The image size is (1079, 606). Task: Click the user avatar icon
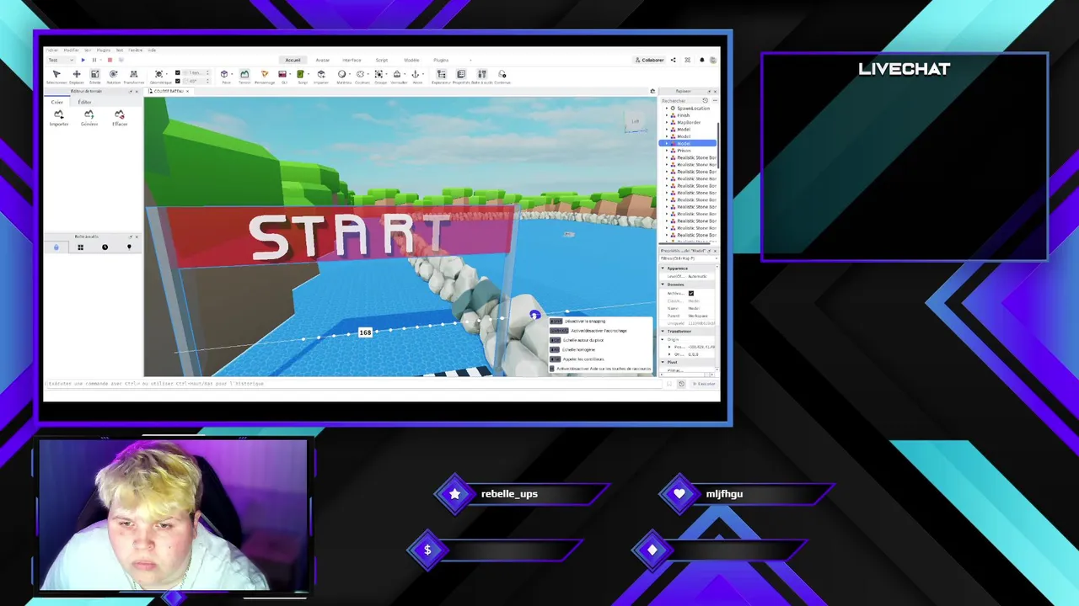click(713, 60)
